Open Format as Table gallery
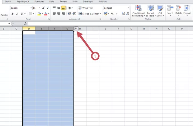 point(151,11)
